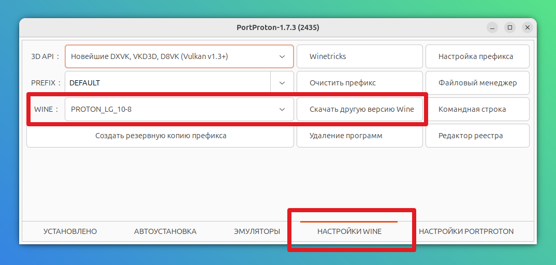The image size is (556, 265).
Task: Switch to the ЭМУЛЯТОРЫ tab
Action: (257, 231)
